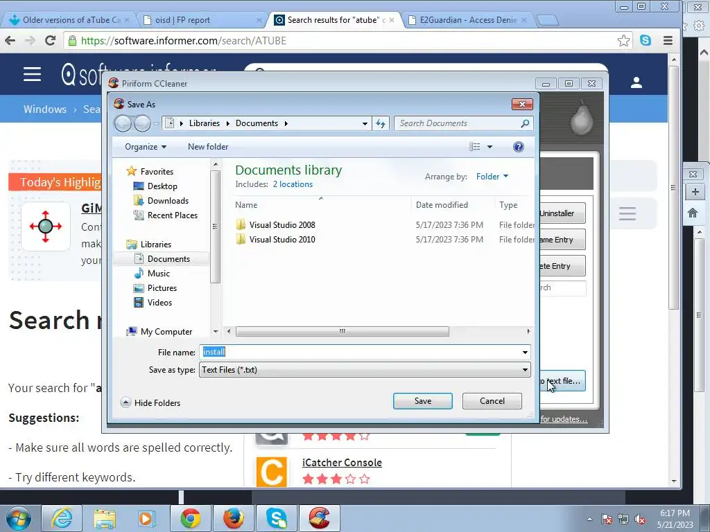Open the browser main menu icon
The height and width of the screenshot is (532, 710).
tap(668, 41)
